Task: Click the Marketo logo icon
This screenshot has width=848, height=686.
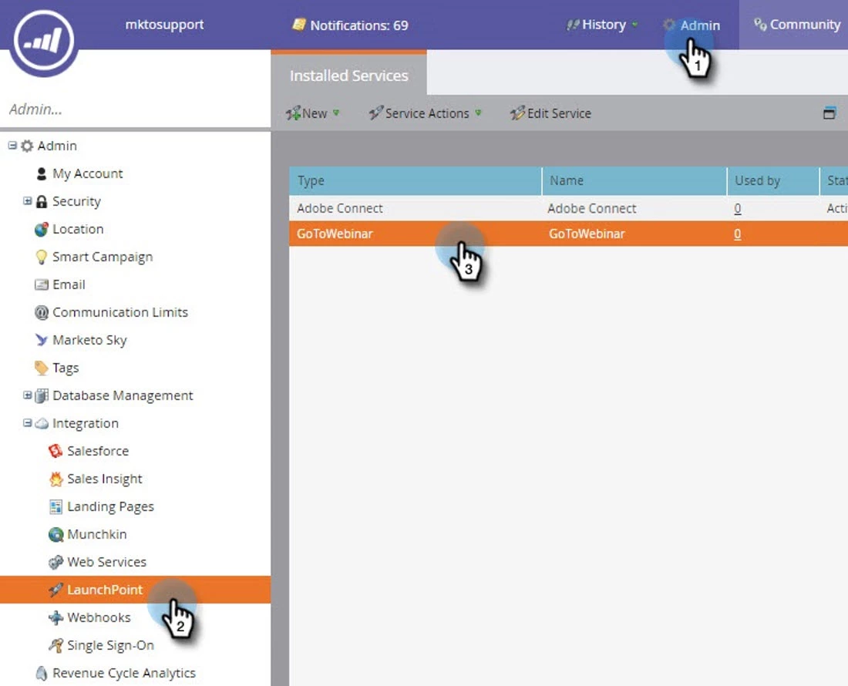Action: pyautogui.click(x=43, y=40)
